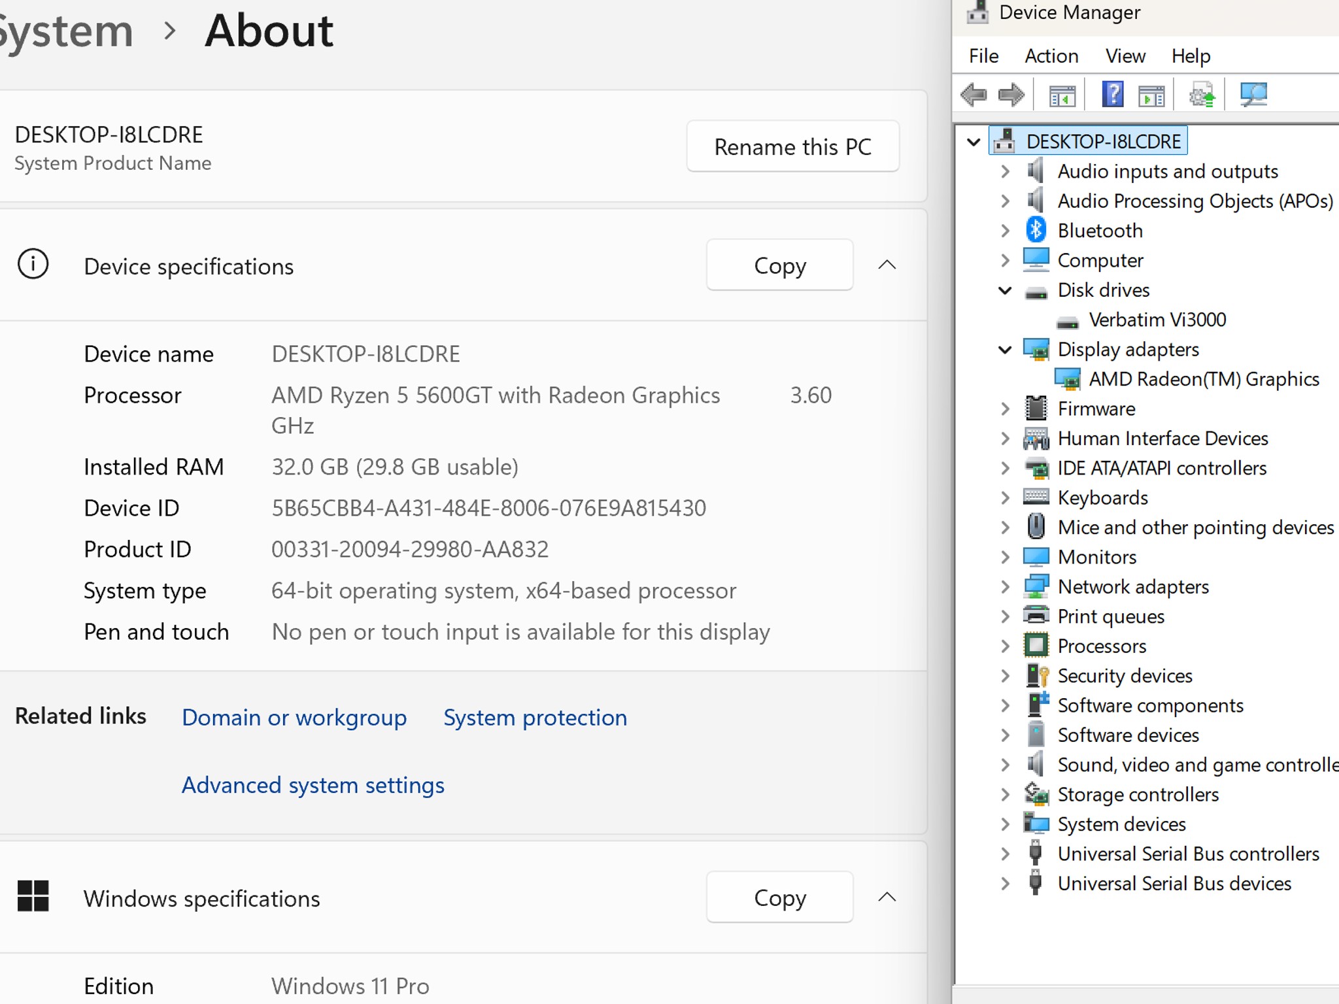The width and height of the screenshot is (1339, 1004).
Task: Click the Forward arrow in Device Manager toolbar
Action: point(1011,95)
